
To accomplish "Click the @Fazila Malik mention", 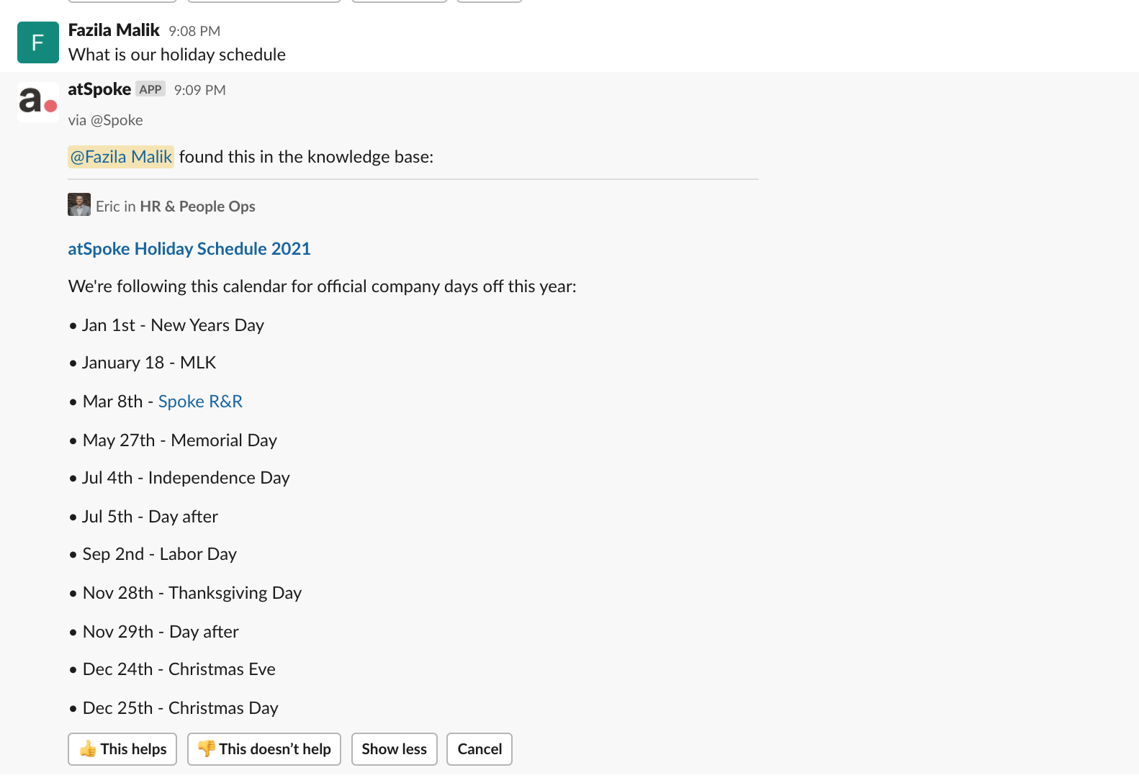I will click(x=121, y=157).
